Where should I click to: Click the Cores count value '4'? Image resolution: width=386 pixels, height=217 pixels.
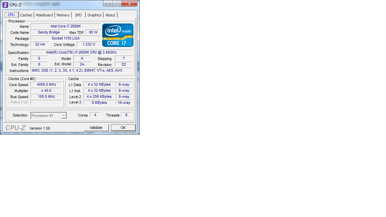(x=95, y=115)
